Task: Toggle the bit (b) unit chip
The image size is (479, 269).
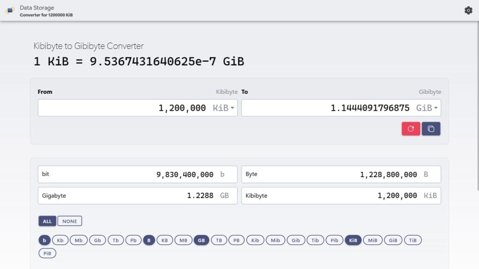Action: tap(44, 241)
